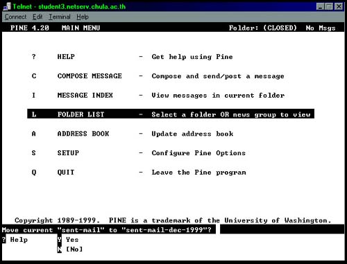Open the Connect menu
Screen dimensions: 347x264
click(x=15, y=17)
